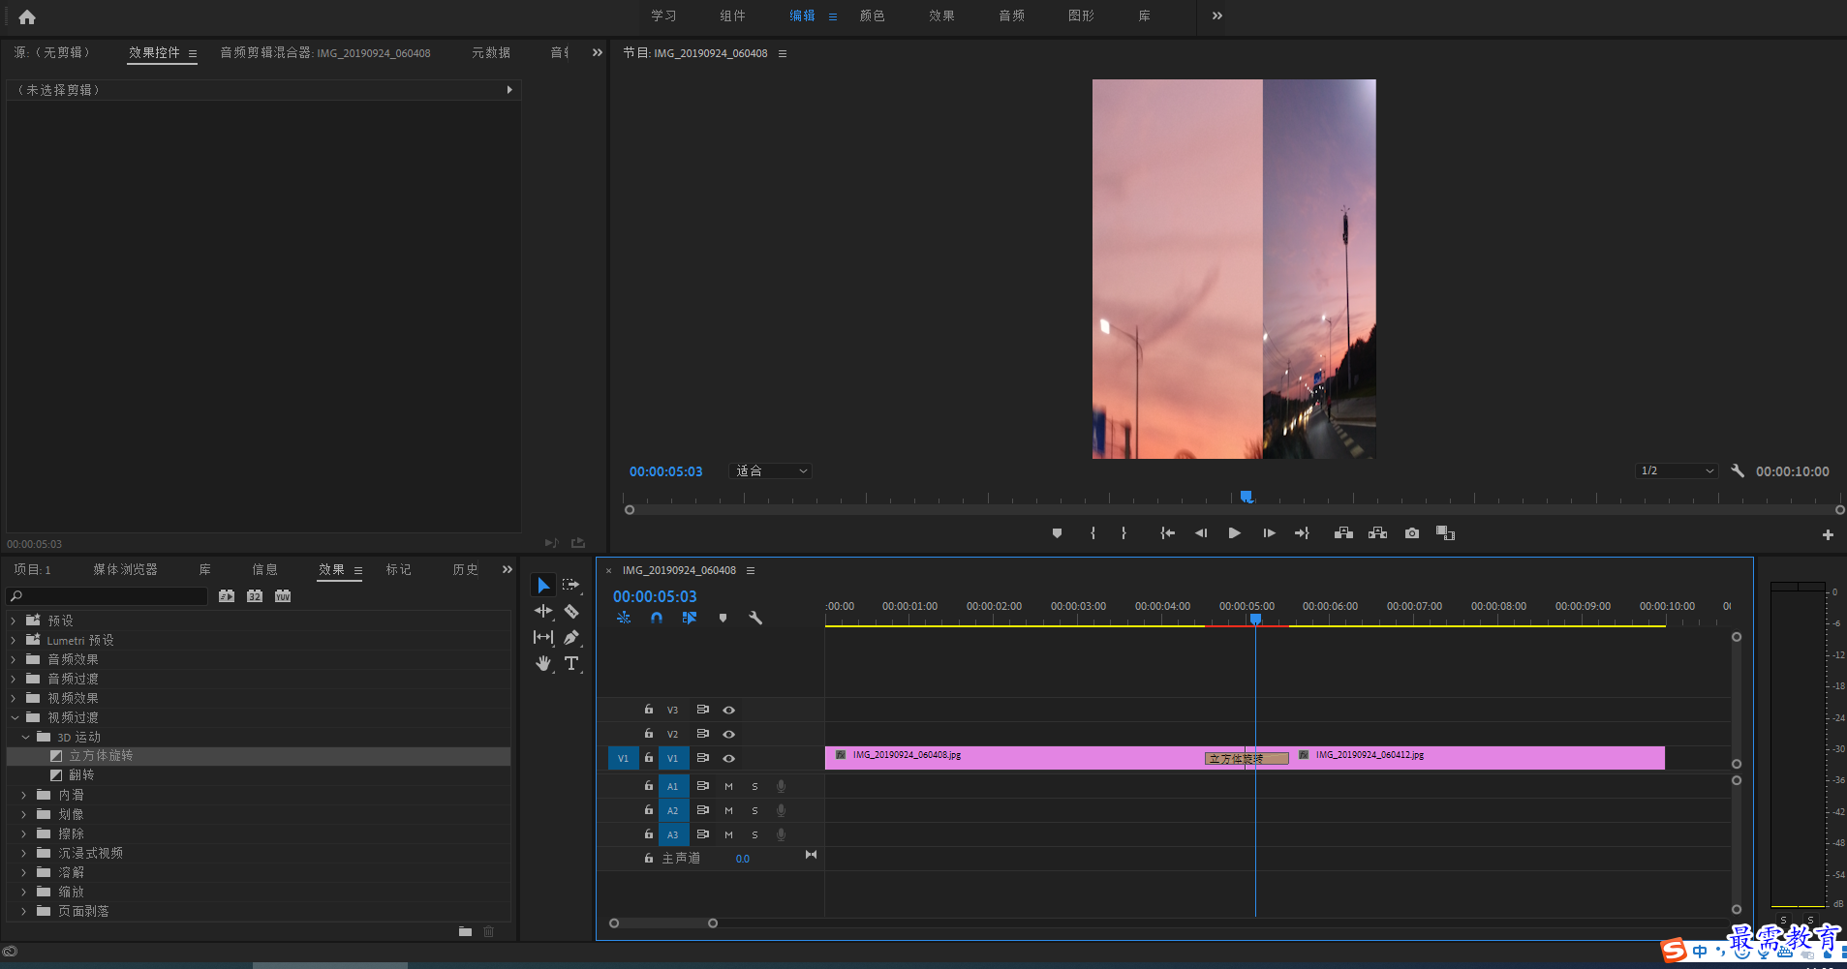Toggle Linked Selection in timeline

[690, 618]
